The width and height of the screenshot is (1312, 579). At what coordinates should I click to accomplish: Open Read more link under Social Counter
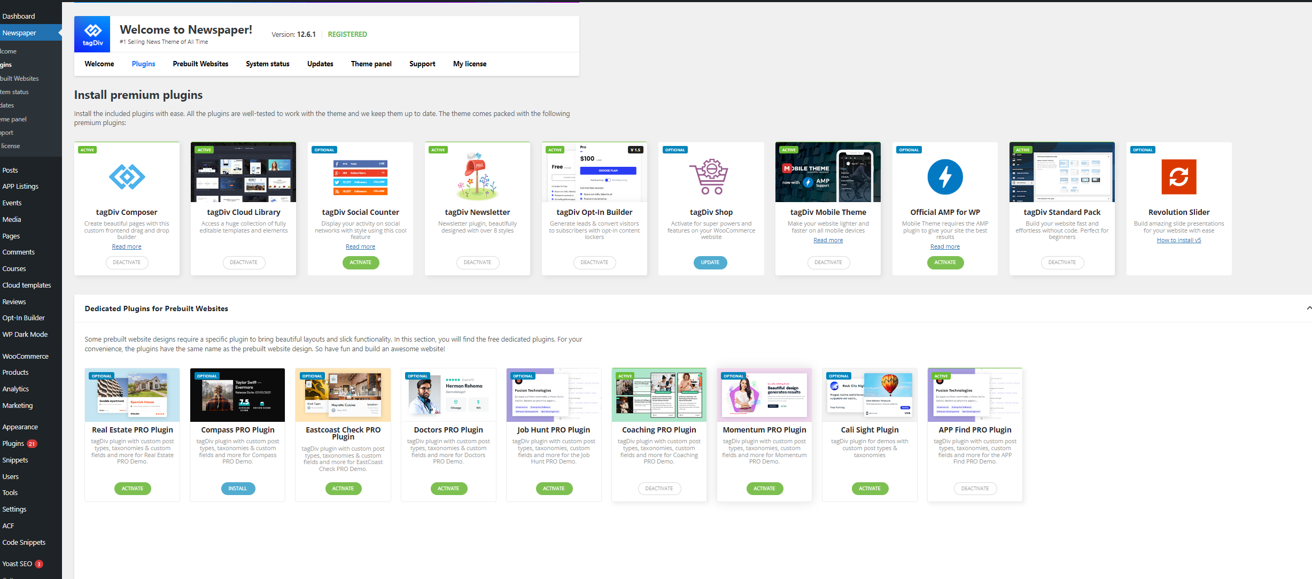point(360,246)
